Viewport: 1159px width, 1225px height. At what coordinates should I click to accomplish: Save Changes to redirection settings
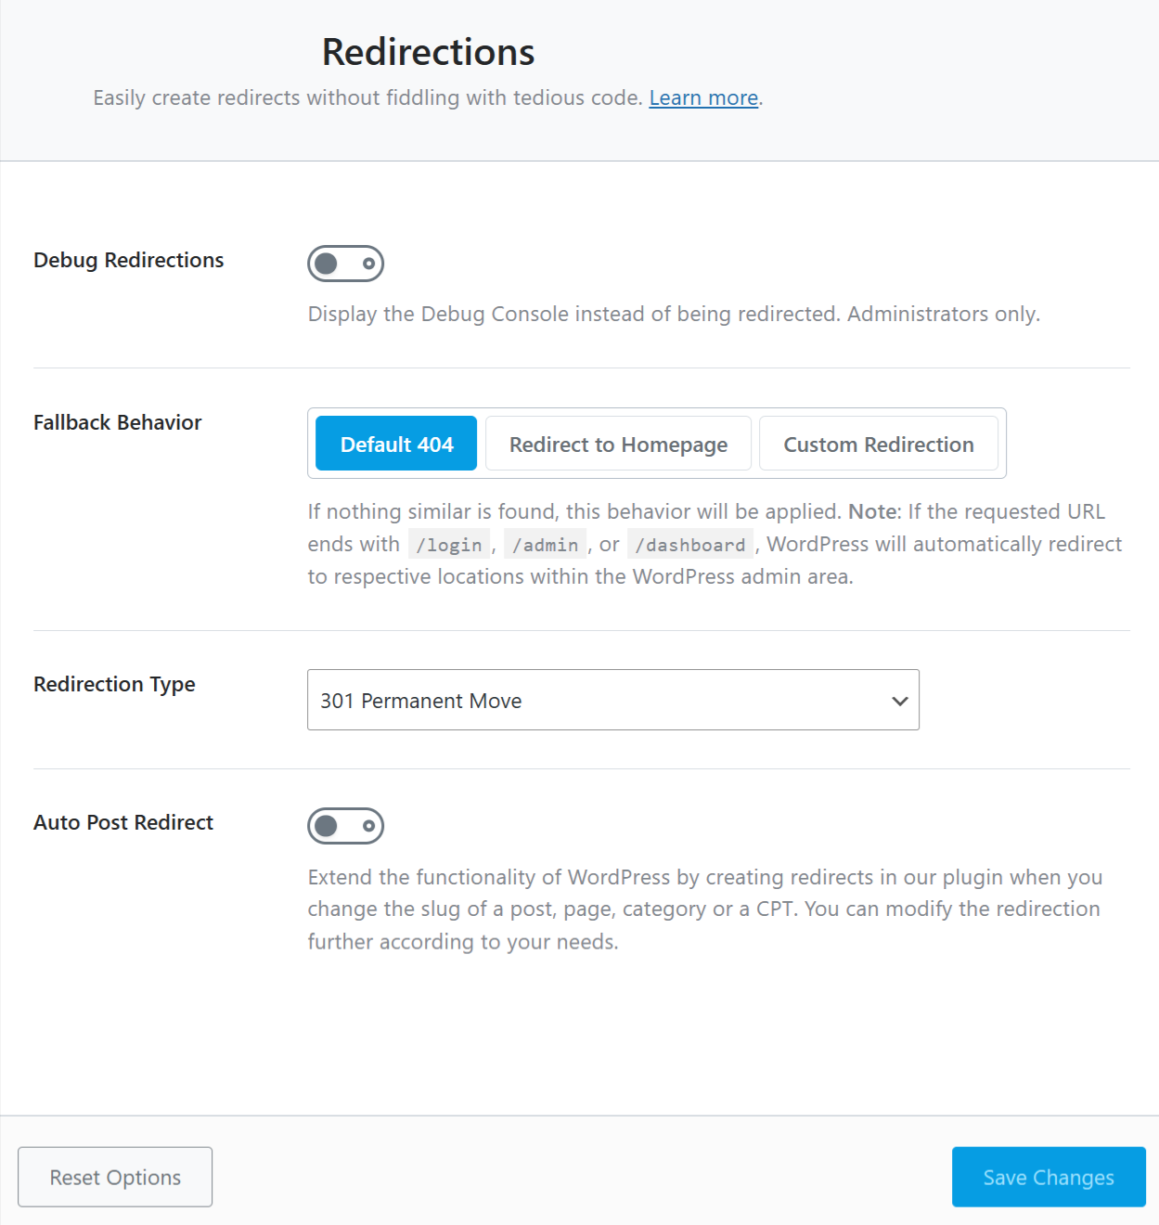coord(1048,1177)
